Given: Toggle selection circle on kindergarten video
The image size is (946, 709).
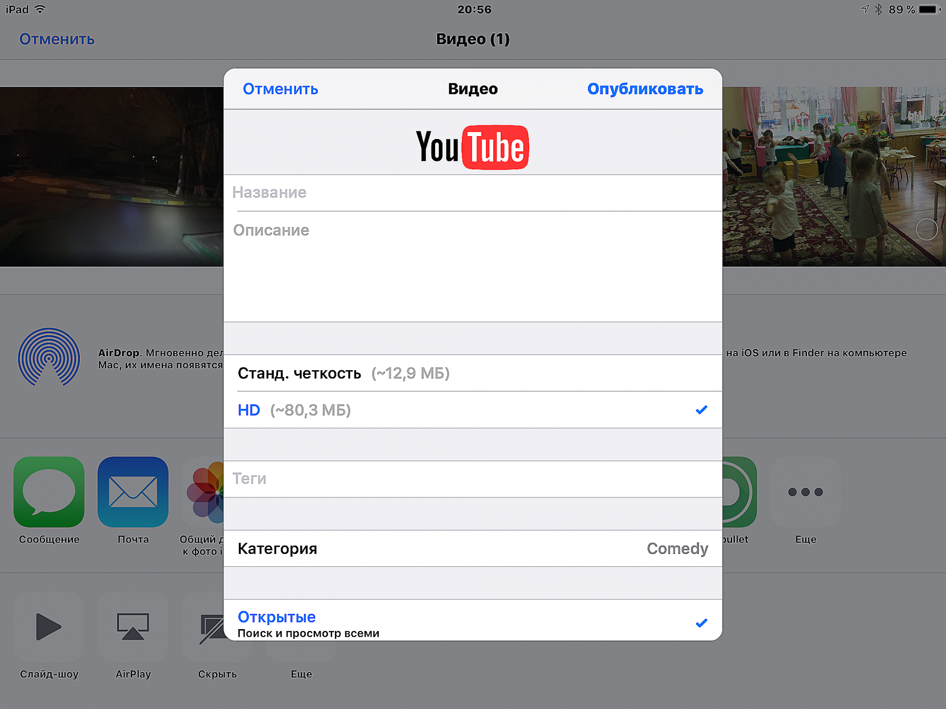Looking at the screenshot, I should click(x=926, y=230).
